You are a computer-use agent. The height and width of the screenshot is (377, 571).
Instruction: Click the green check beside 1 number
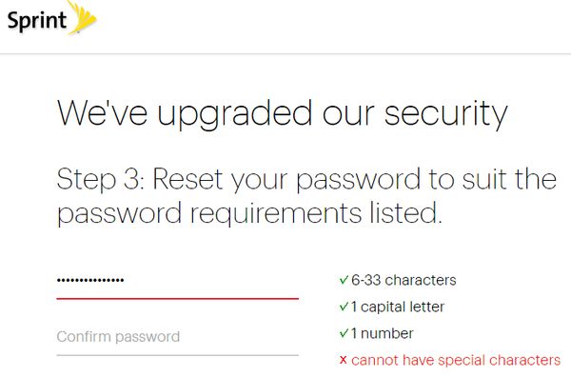point(344,333)
